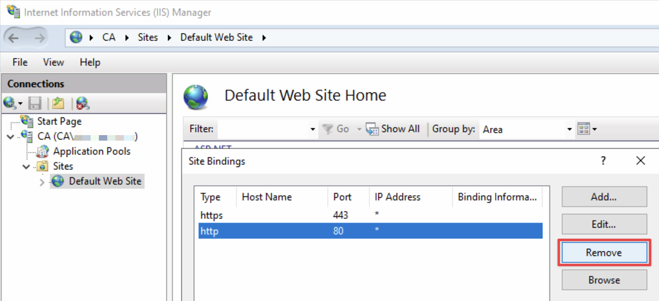
Task: Open the File menu
Action: pos(20,62)
